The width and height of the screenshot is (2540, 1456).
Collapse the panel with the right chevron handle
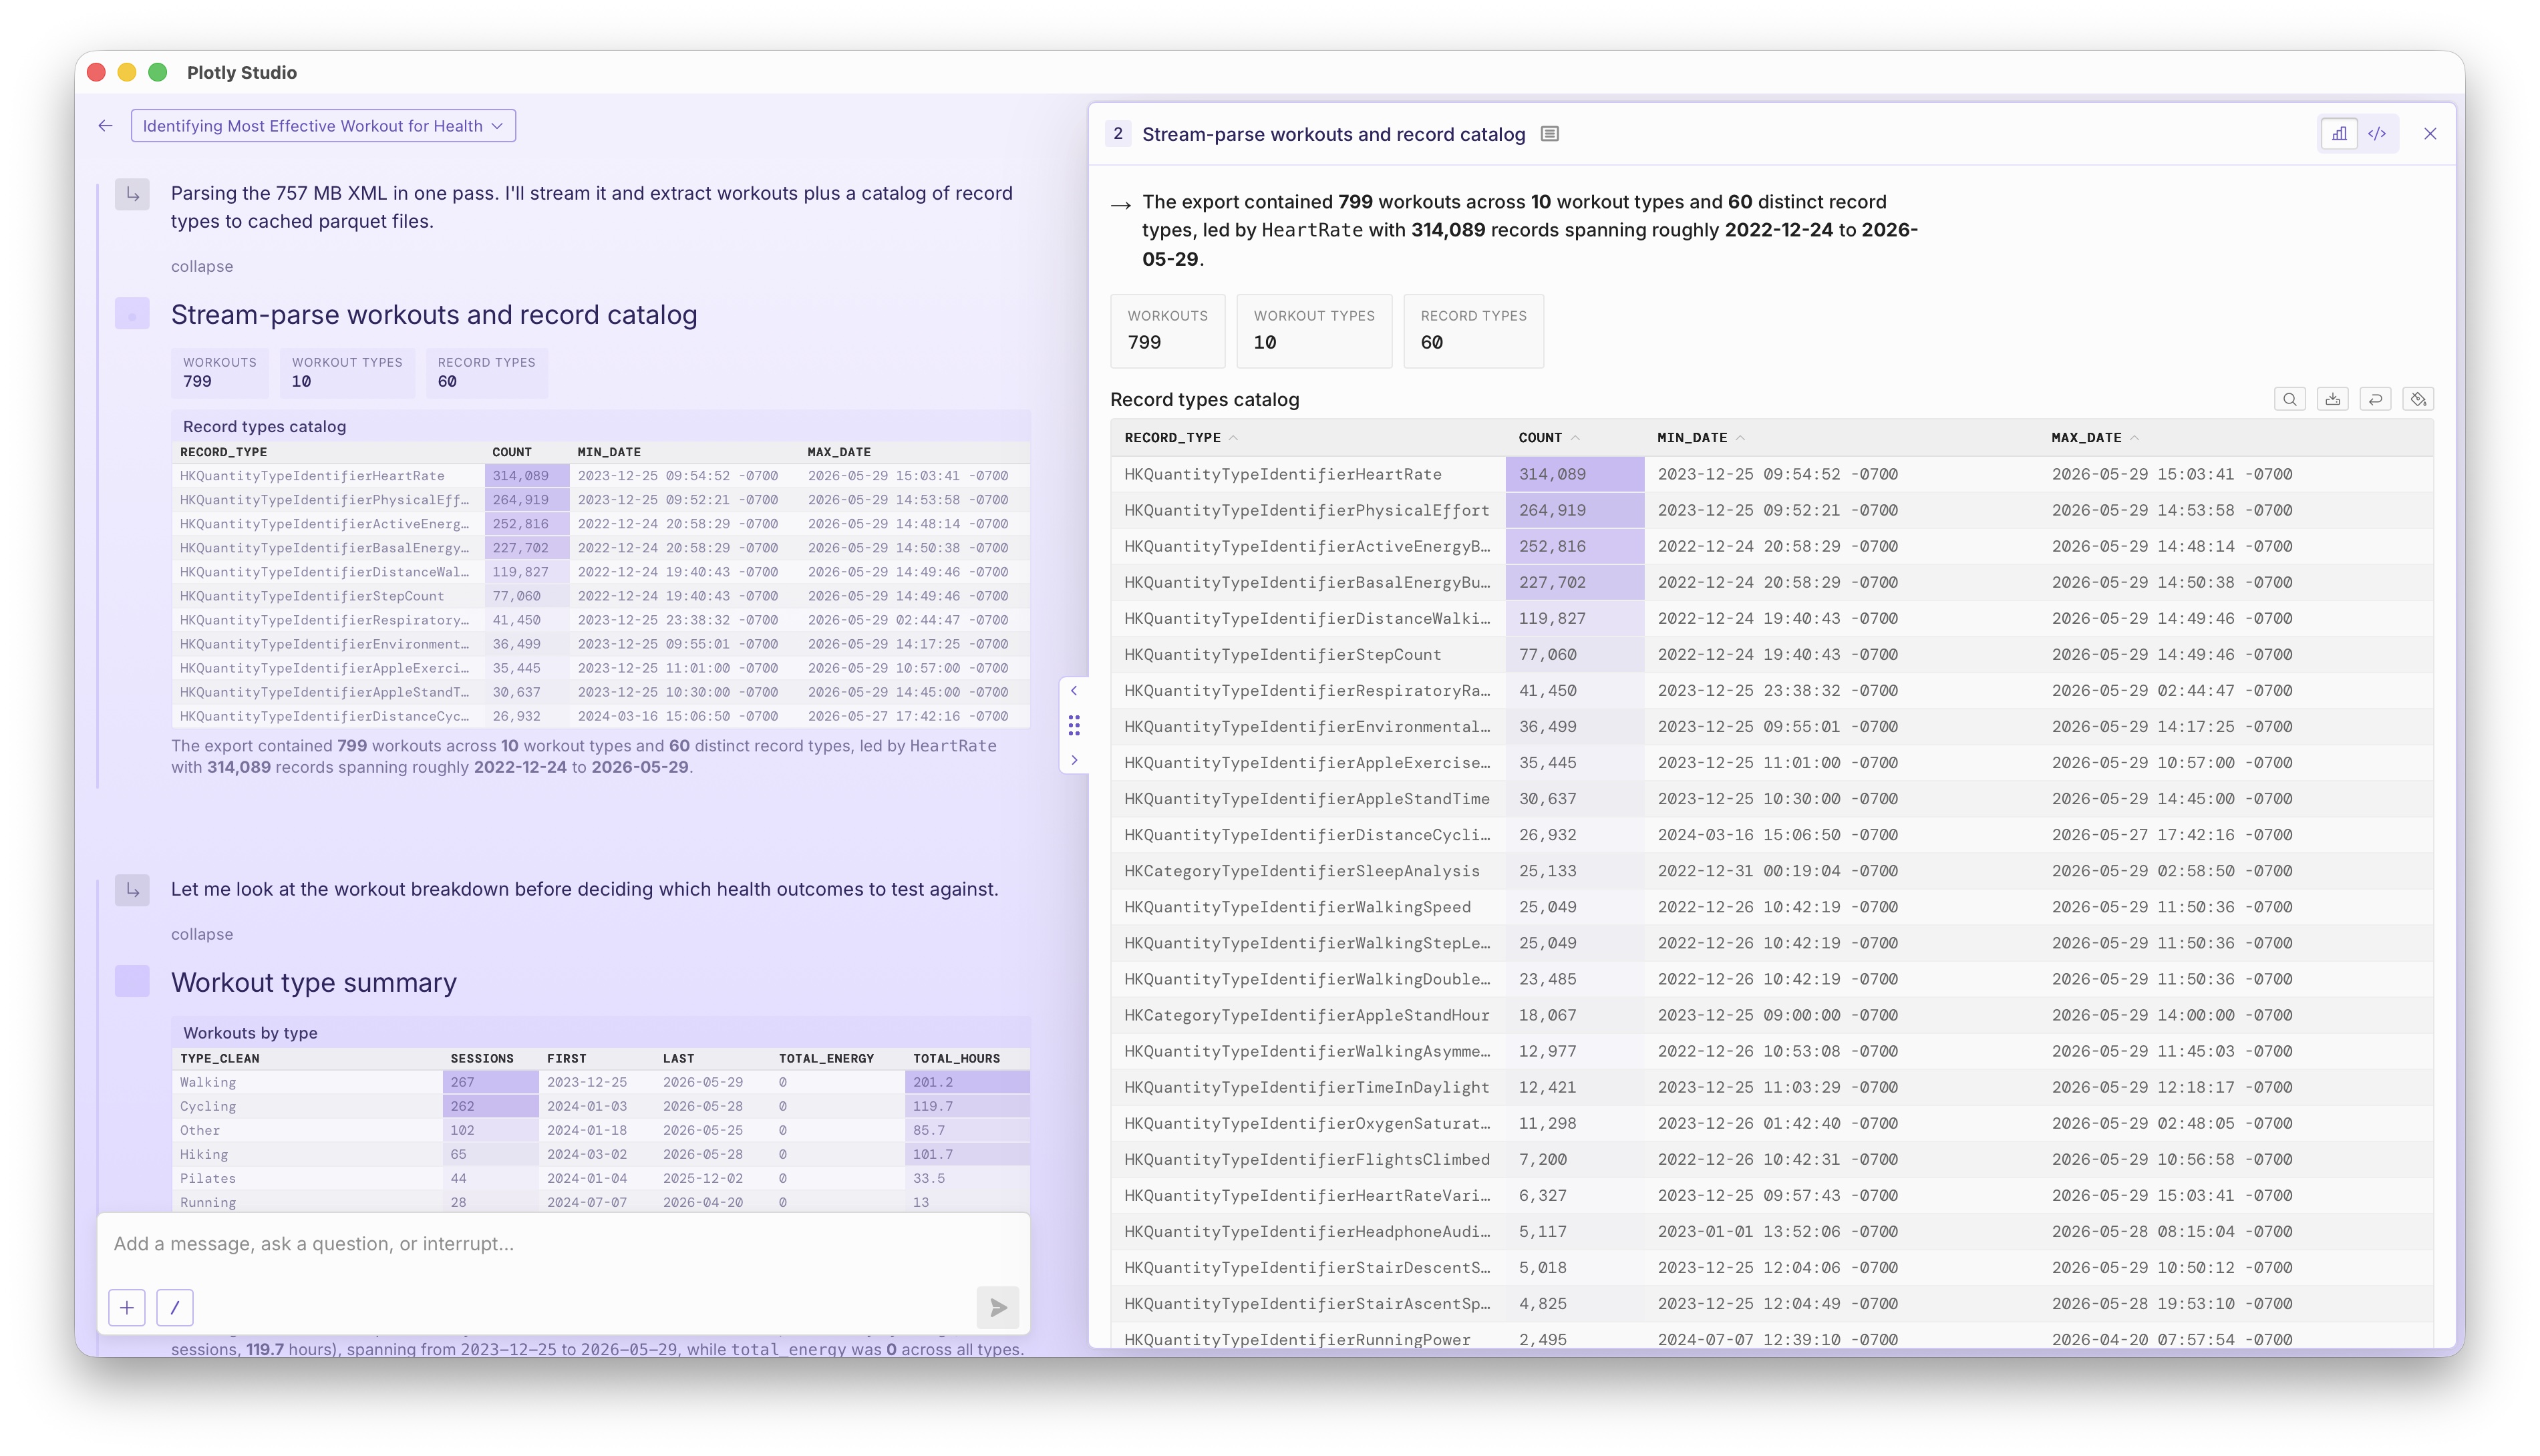[1074, 760]
